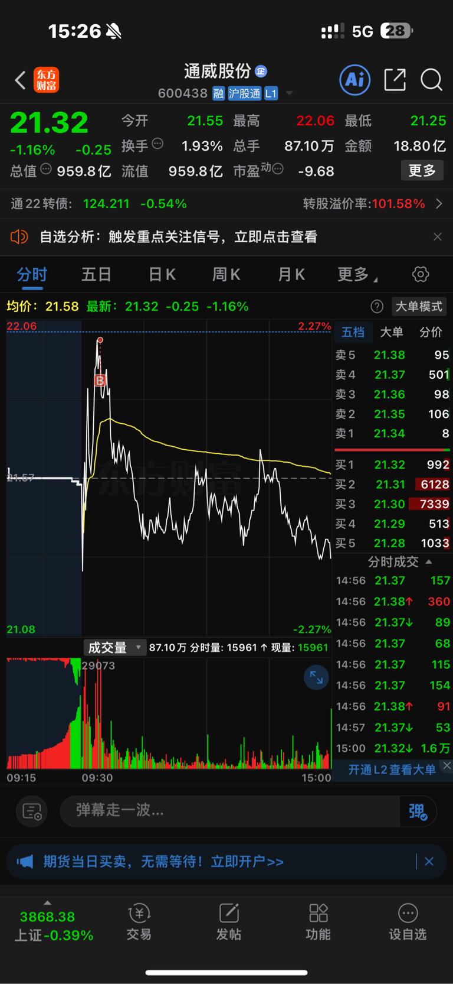Tap the battery indicator in status bar
The image size is (453, 984).
click(x=396, y=31)
